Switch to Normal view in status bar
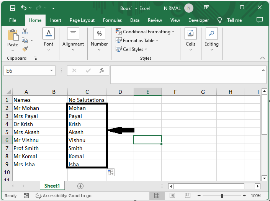 (x=157, y=196)
